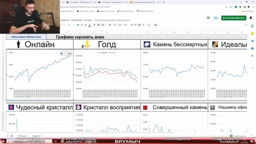Open the Windows notification center icon
Screen dimensions: 256x144
[x=252, y=141]
